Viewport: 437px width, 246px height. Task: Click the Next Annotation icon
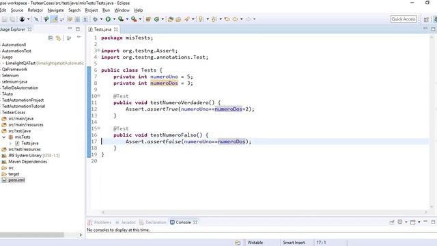(201, 19)
